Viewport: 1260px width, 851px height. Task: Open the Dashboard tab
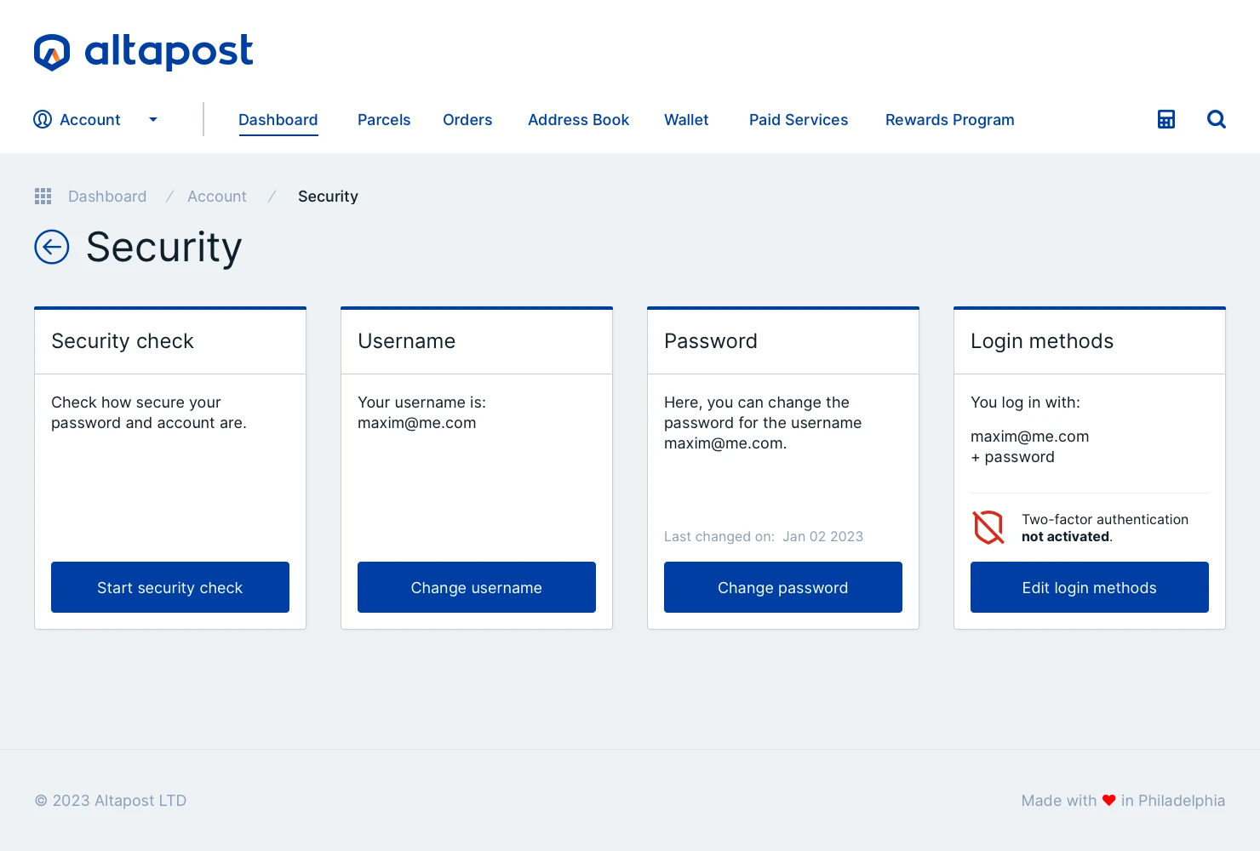point(278,120)
